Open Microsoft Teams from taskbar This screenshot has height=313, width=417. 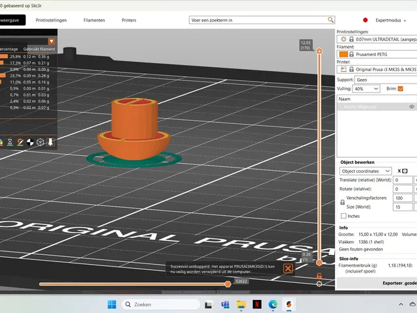225,305
